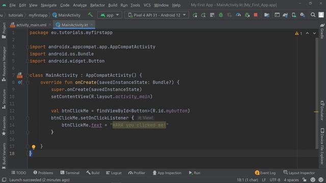Viewport: 326px width, 183px height.
Task: Collapse the onCreate function on line 8
Action: pyautogui.click(x=28, y=82)
